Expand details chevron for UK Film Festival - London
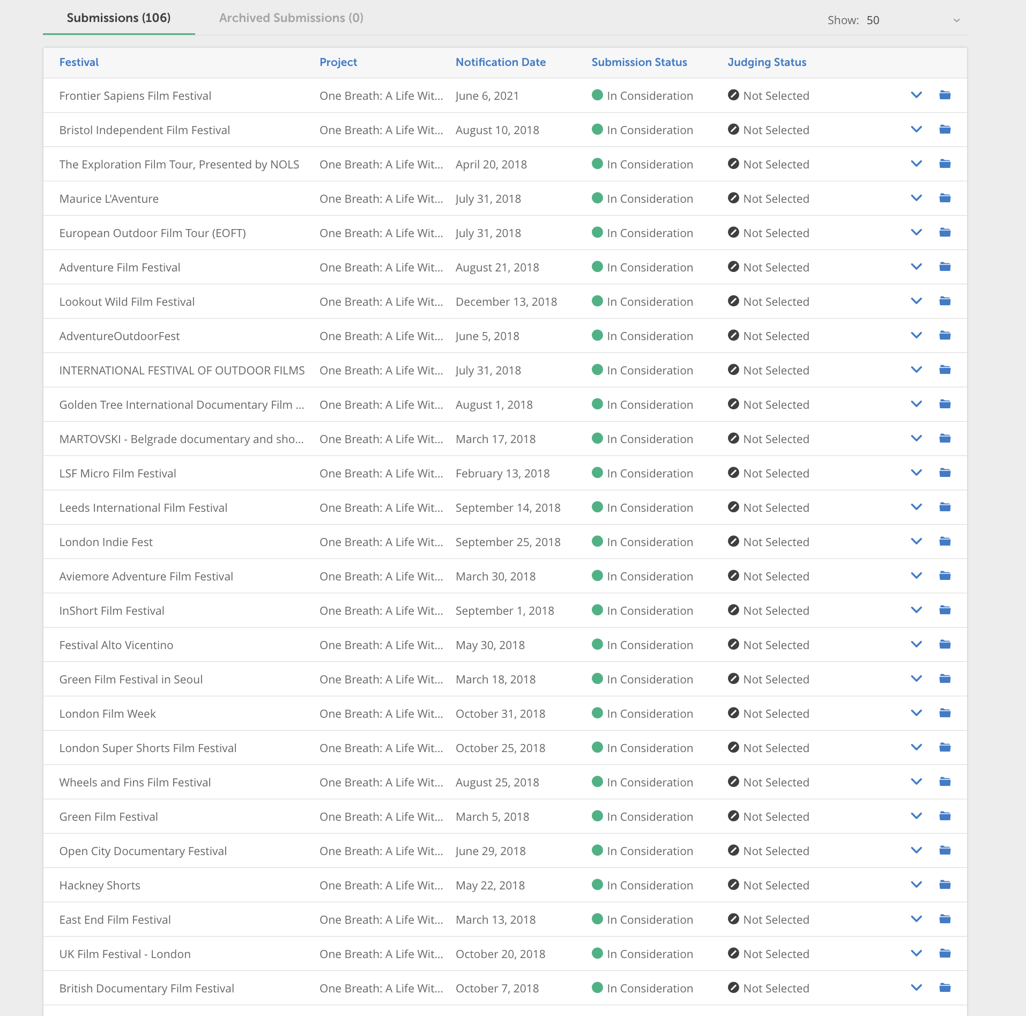Screen dimensions: 1026x1016 coord(917,953)
